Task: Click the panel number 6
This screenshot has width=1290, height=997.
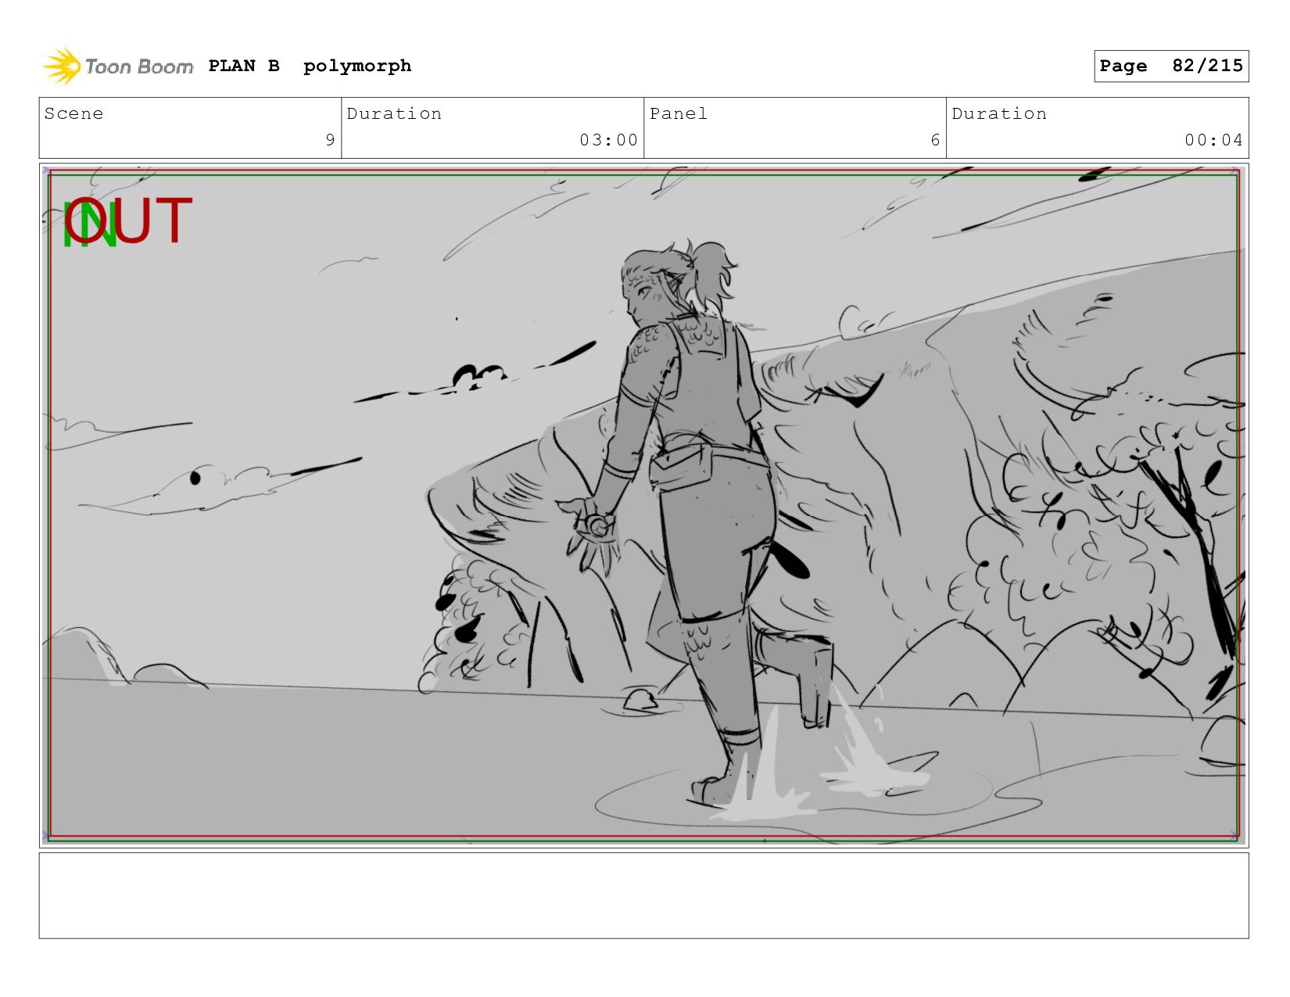Action: tap(935, 140)
